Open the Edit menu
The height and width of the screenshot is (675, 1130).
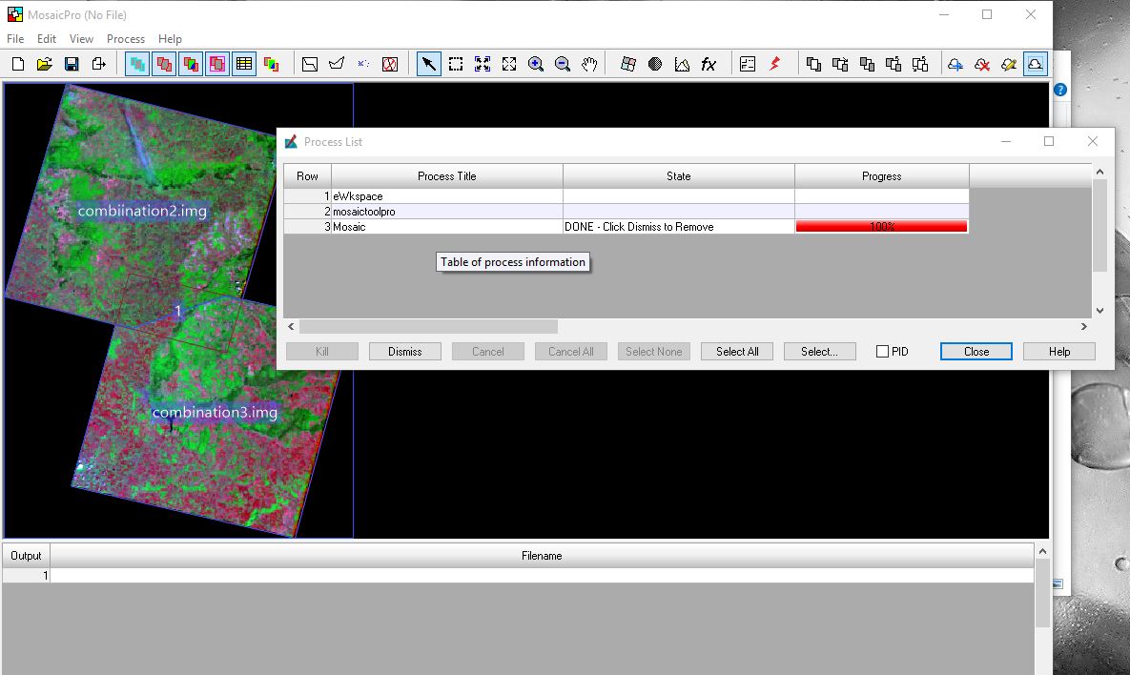pyautogui.click(x=47, y=39)
